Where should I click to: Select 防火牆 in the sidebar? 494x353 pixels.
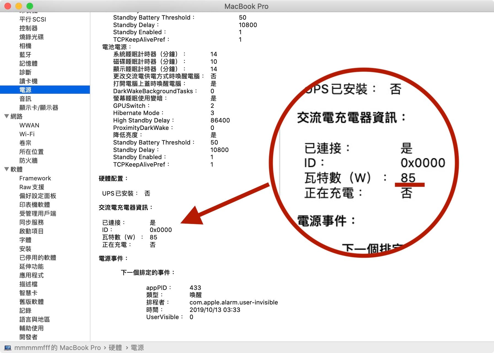click(x=28, y=161)
